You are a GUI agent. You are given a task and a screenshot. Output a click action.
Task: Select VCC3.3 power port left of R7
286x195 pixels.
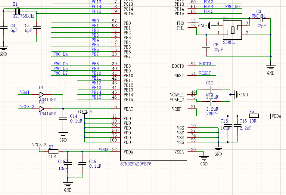[39, 147]
